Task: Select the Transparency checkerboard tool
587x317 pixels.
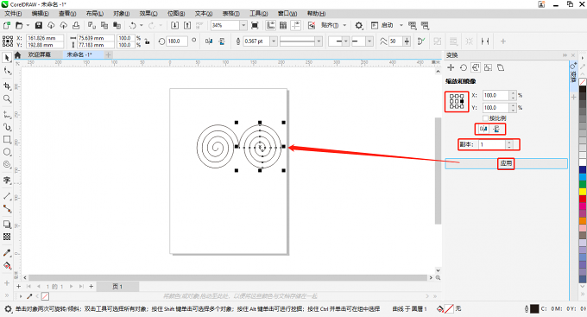Action: point(7,237)
